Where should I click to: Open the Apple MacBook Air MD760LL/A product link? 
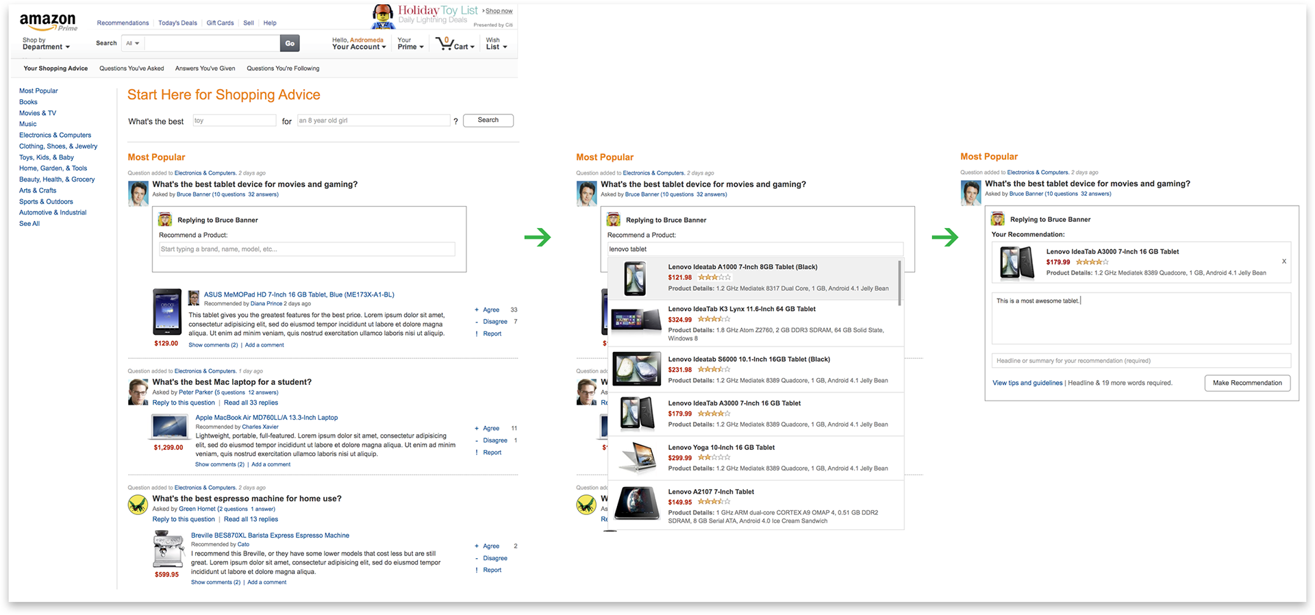pos(266,418)
